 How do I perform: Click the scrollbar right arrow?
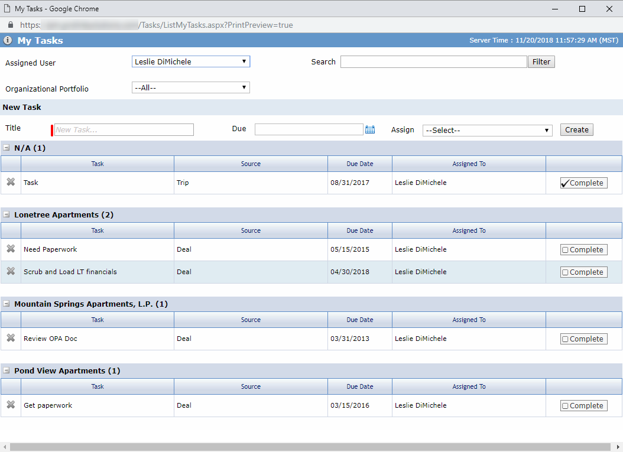(618, 447)
